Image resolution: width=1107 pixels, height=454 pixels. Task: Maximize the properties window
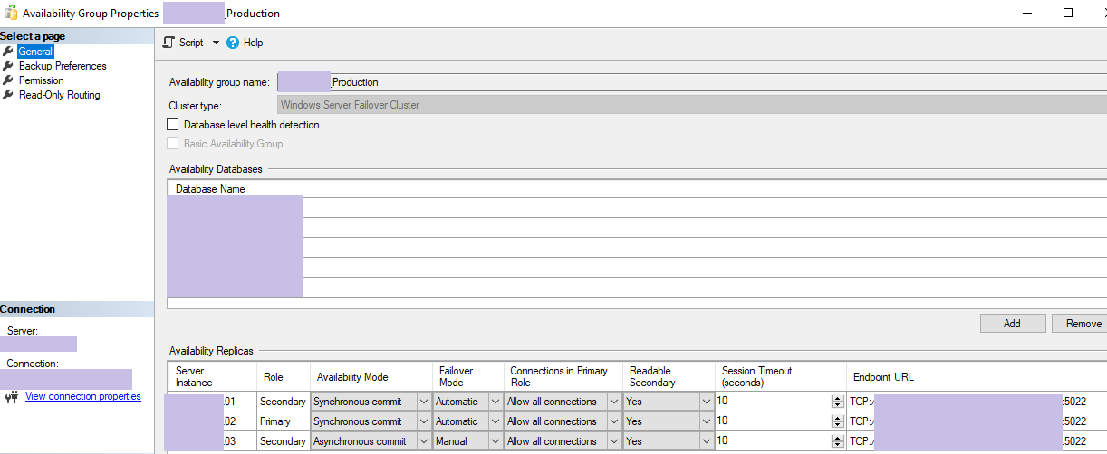(1068, 13)
